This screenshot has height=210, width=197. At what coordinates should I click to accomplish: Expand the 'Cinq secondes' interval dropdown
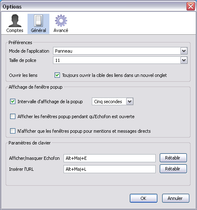[130, 102]
